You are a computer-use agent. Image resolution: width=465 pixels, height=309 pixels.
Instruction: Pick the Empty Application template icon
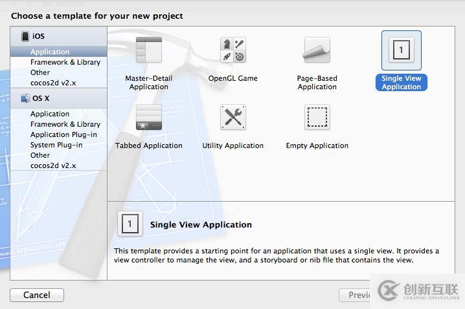(x=317, y=117)
